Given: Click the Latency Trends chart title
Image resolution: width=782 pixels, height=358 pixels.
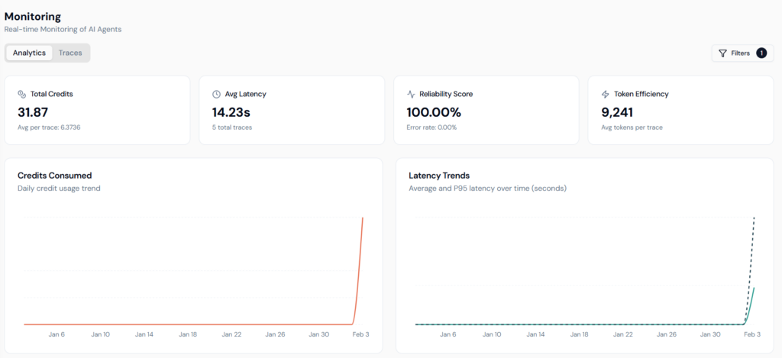Looking at the screenshot, I should pos(439,175).
